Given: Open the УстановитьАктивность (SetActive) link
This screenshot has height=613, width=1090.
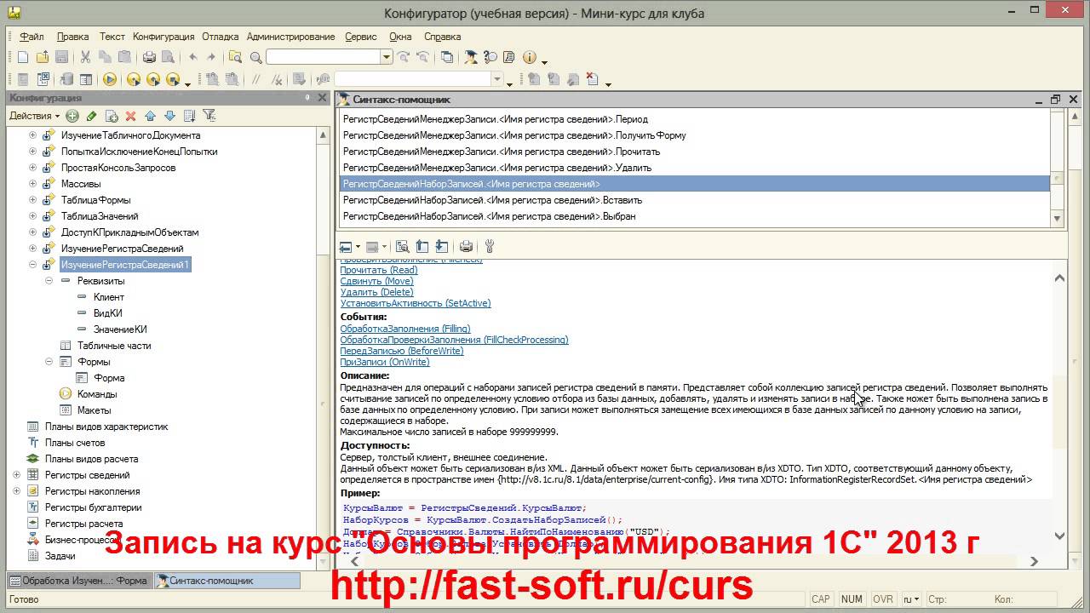Looking at the screenshot, I should point(416,303).
